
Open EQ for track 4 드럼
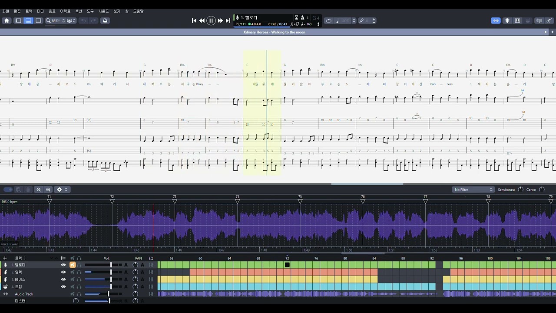point(151,286)
